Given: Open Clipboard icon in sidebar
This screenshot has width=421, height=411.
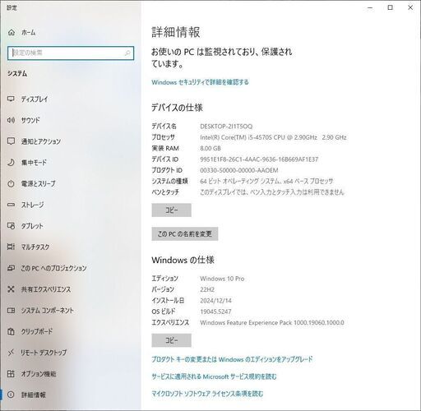Looking at the screenshot, I should point(11,331).
